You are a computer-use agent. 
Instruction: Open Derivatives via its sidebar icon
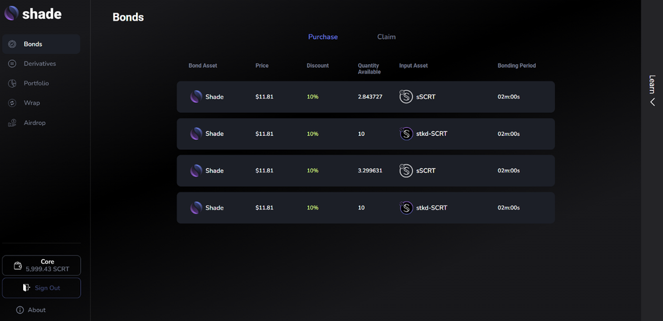(x=12, y=64)
